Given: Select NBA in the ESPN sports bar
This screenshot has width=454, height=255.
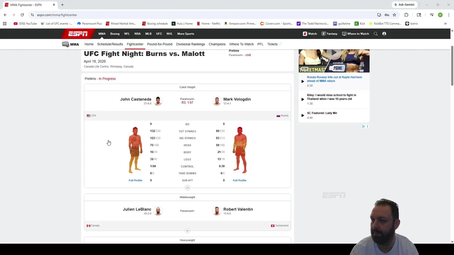Looking at the screenshot, I should (x=137, y=34).
